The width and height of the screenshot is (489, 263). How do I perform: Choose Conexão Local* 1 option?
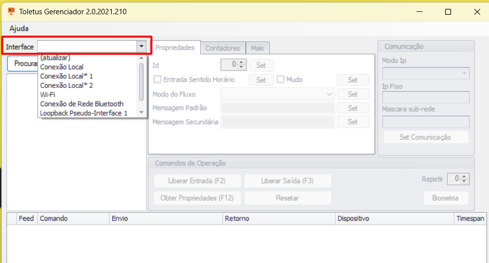66,76
